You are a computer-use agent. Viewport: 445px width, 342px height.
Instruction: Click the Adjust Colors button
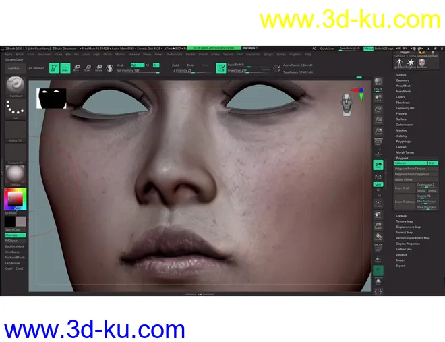[416, 179]
